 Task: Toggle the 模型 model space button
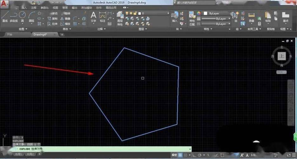174,155
